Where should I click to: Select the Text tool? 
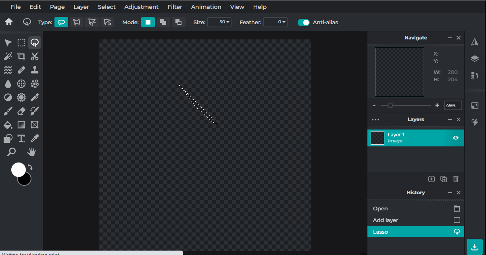[21, 139]
